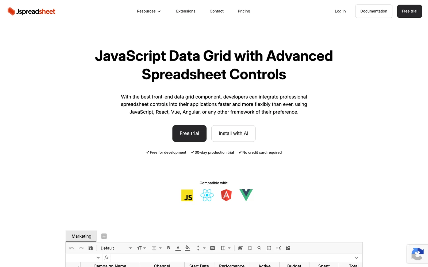Click the Jspreadsheet logo
The height and width of the screenshot is (267, 428).
pos(32,11)
